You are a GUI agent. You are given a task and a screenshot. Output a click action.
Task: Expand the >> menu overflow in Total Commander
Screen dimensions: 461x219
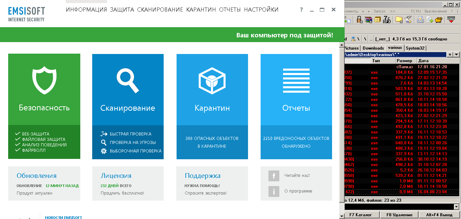pos(392,11)
